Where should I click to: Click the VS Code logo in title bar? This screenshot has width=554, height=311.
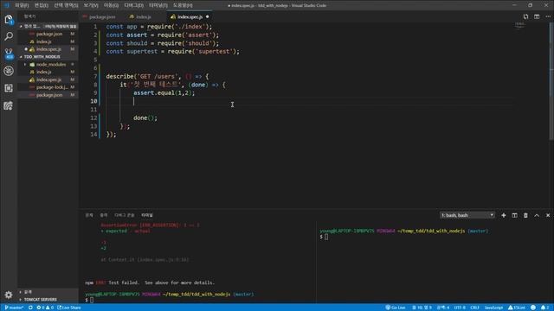pos(6,5)
